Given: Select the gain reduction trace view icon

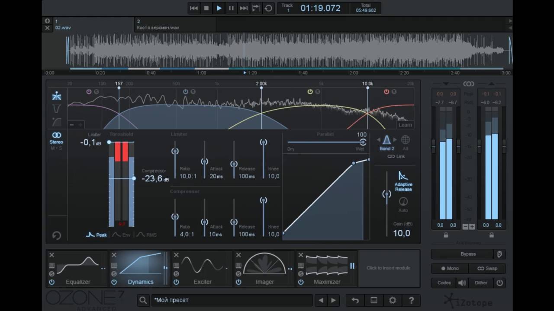Looking at the screenshot, I should pyautogui.click(x=56, y=108).
